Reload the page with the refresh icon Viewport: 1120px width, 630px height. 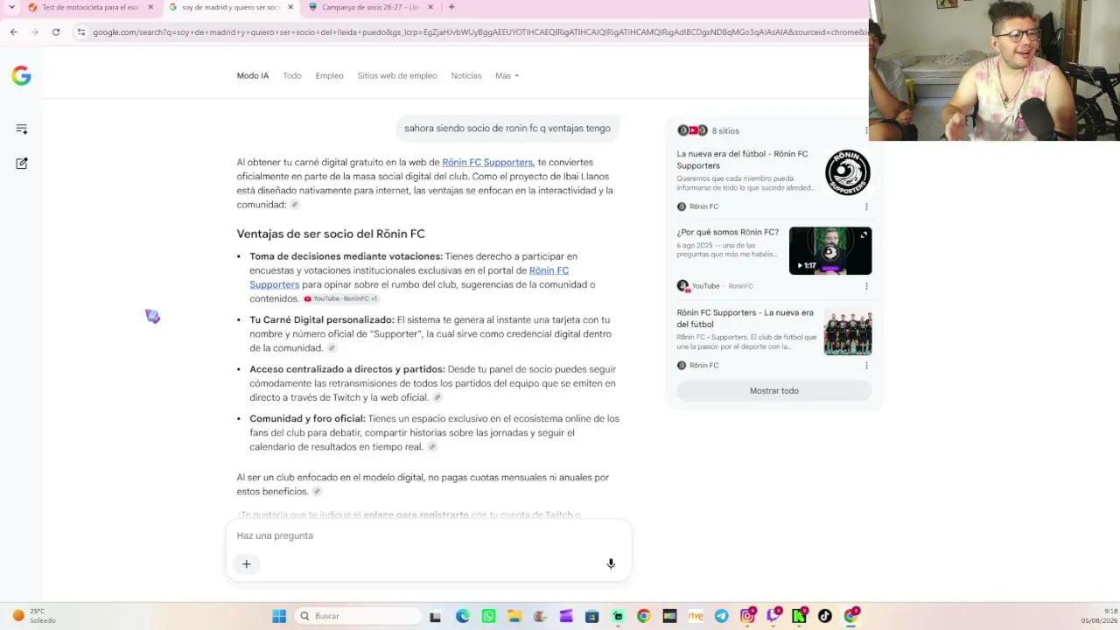pos(56,32)
